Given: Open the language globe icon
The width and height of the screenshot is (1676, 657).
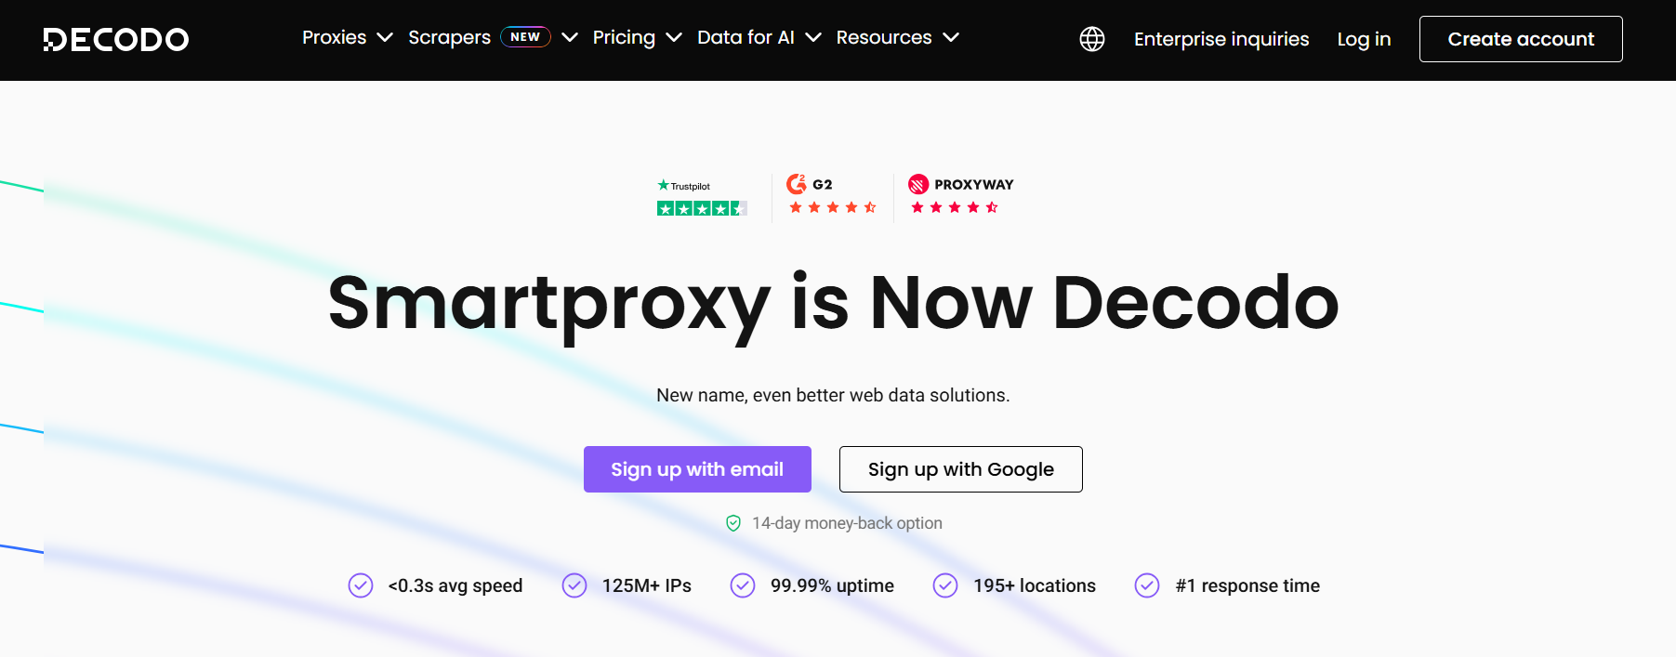Looking at the screenshot, I should [1092, 39].
